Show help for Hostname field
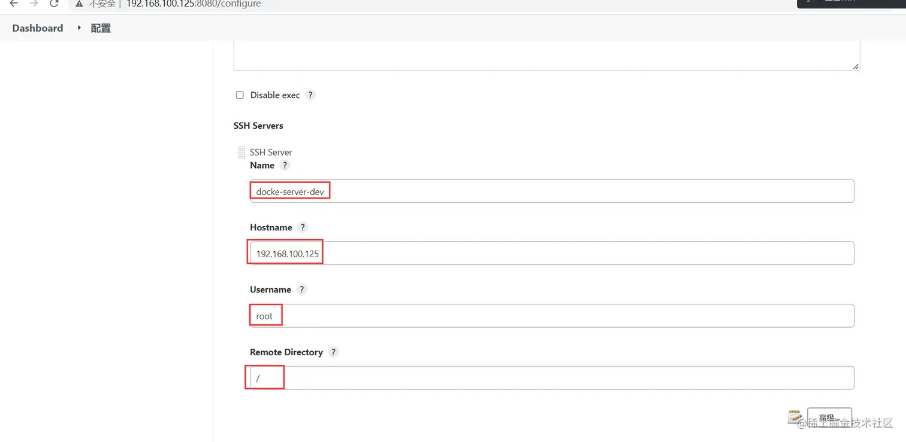906x442 pixels. click(303, 227)
